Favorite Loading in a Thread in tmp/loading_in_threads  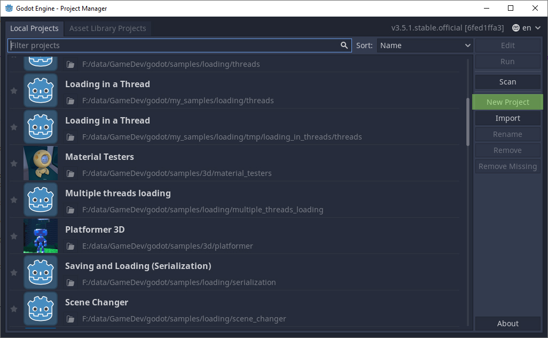14,127
